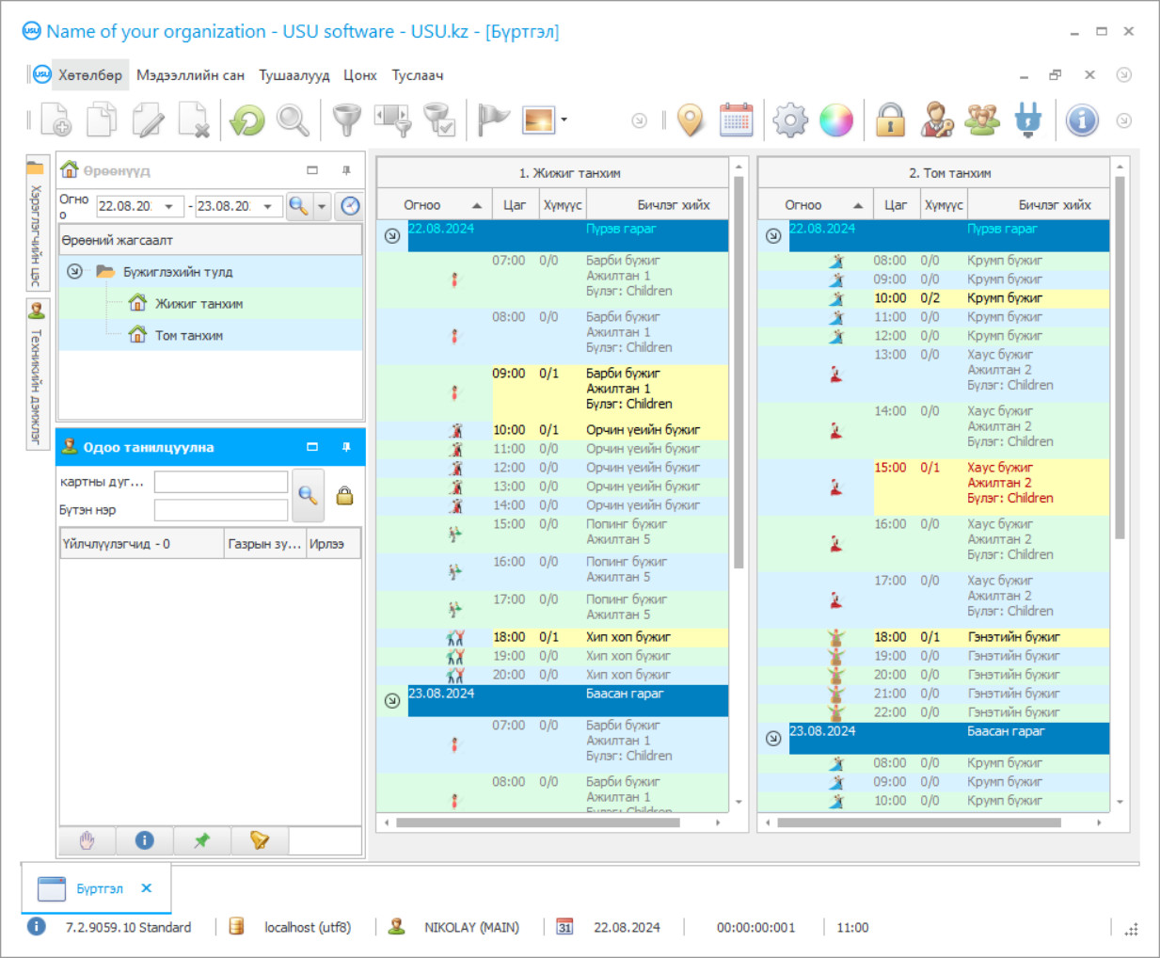Click the yellow tag button below client list

[x=260, y=840]
